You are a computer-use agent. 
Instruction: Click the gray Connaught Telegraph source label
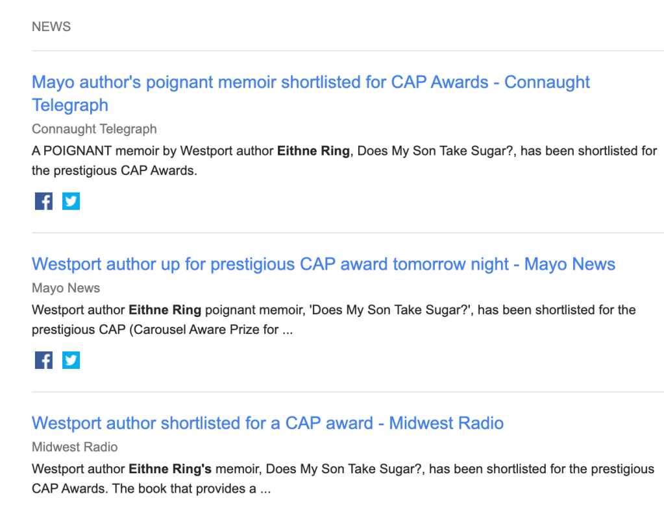(94, 129)
